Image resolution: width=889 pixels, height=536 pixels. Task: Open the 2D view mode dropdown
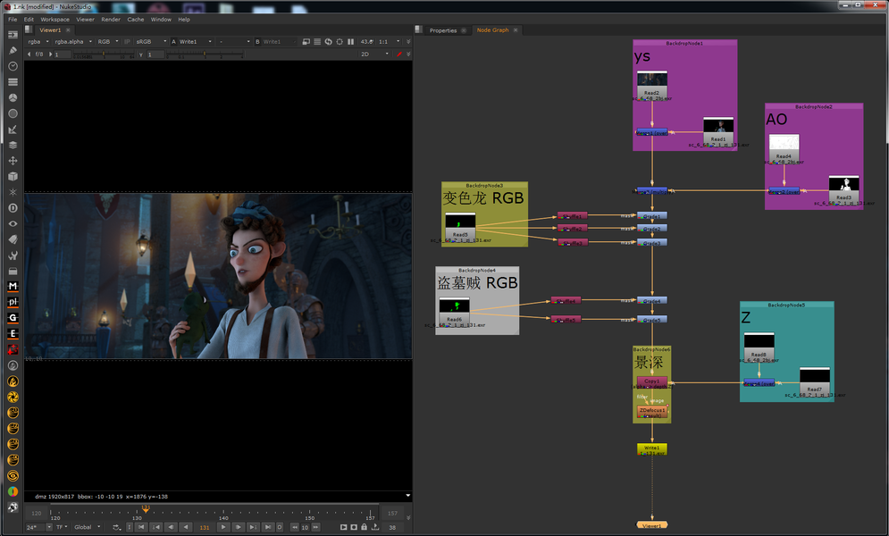374,54
